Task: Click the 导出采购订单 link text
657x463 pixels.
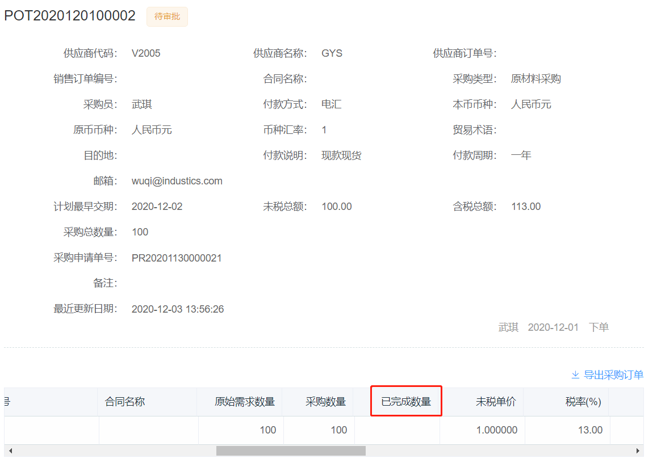Action: pyautogui.click(x=613, y=375)
